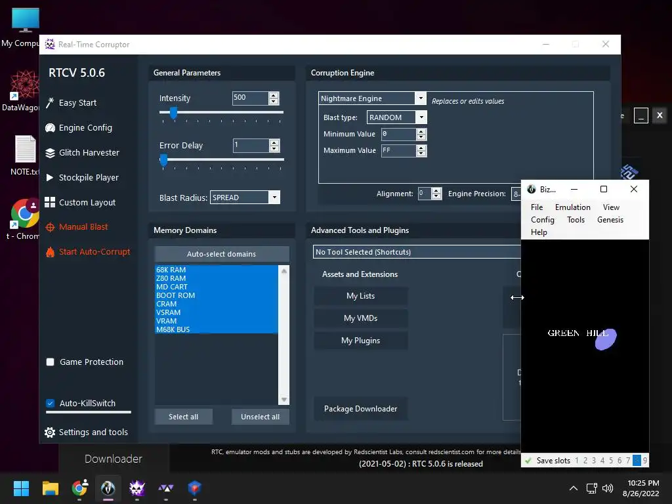Click Start Auto-Corrupt flame icon

[x=50, y=252]
